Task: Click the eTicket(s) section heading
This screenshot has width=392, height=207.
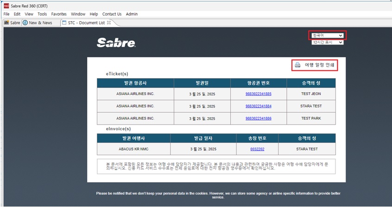Action: 117,74
